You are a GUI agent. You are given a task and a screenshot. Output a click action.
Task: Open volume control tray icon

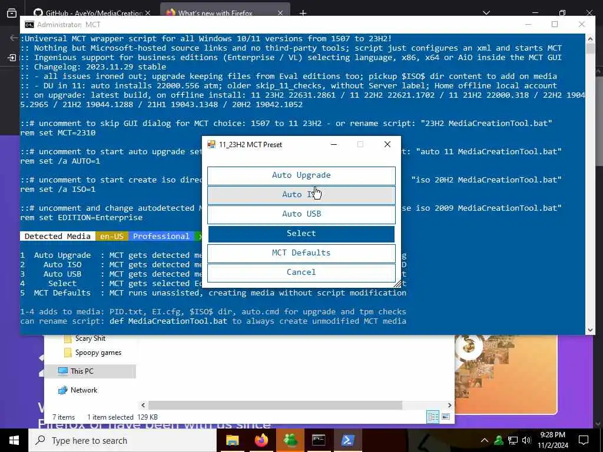(x=526, y=440)
